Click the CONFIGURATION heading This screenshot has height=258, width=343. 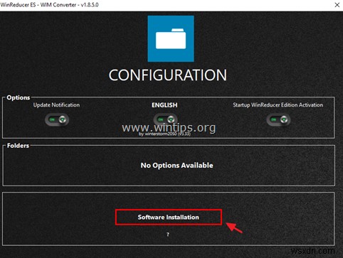pyautogui.click(x=168, y=75)
